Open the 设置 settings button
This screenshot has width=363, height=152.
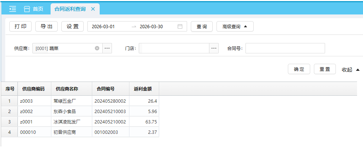click(x=73, y=26)
